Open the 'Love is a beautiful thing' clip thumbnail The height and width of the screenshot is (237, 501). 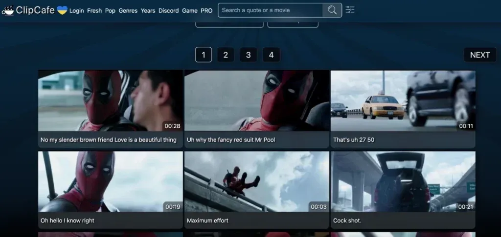click(110, 100)
